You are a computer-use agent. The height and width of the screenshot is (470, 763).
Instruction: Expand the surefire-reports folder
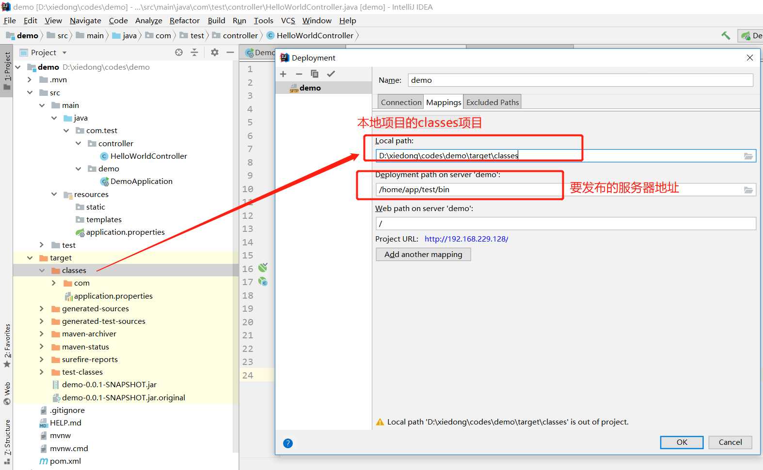click(x=42, y=359)
